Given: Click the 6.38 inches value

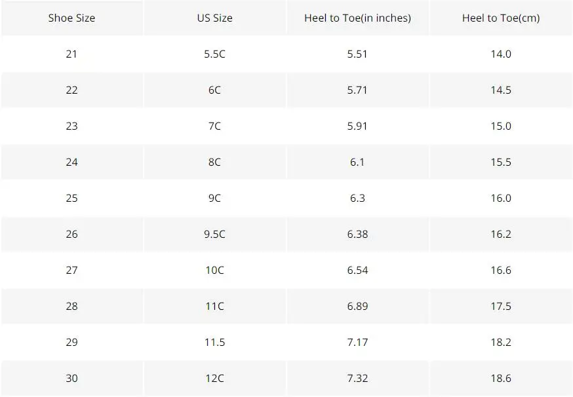Looking at the screenshot, I should point(357,234).
